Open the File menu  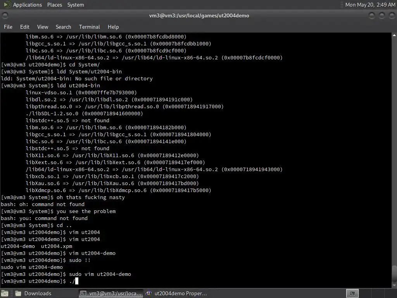(x=8, y=27)
